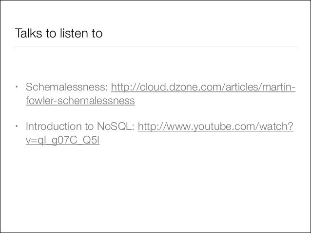The image size is (311, 233).
Task: Click the fowler-schemalessness link continuation
Action: pyautogui.click(x=80, y=101)
